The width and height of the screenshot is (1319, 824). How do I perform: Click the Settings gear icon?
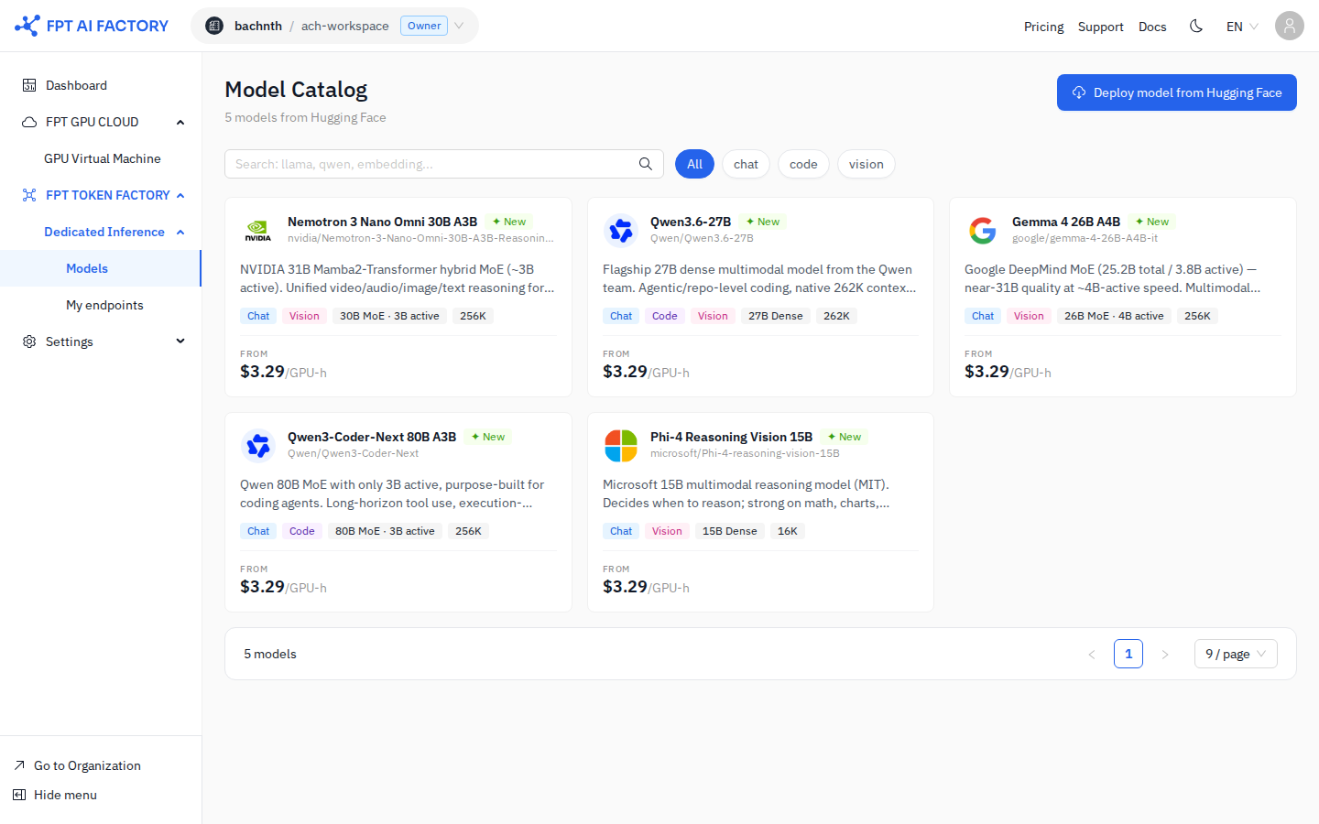point(29,342)
